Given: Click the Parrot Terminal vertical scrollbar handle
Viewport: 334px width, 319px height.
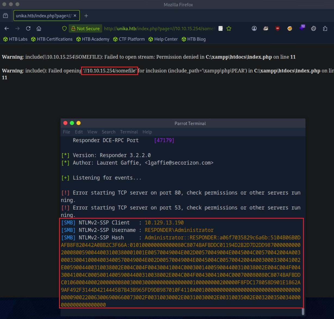Looking at the screenshot, I should click(303, 311).
